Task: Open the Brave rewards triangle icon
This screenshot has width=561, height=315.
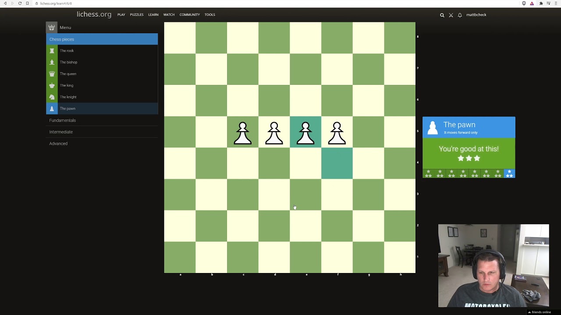Action: pos(532,3)
